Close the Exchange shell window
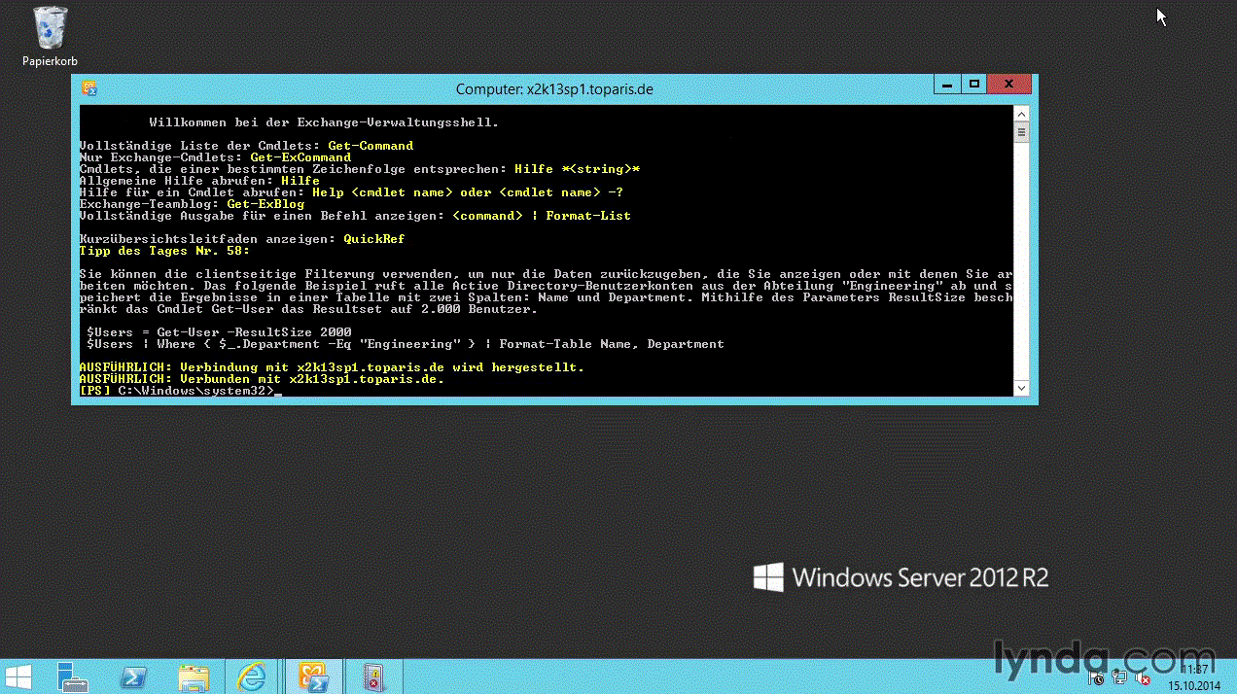This screenshot has width=1237, height=694. pos(1011,85)
